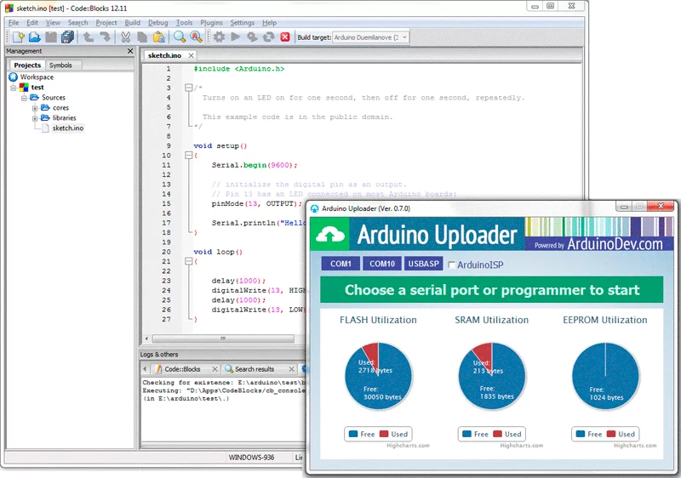
Task: Open the Build menu
Action: [x=133, y=23]
